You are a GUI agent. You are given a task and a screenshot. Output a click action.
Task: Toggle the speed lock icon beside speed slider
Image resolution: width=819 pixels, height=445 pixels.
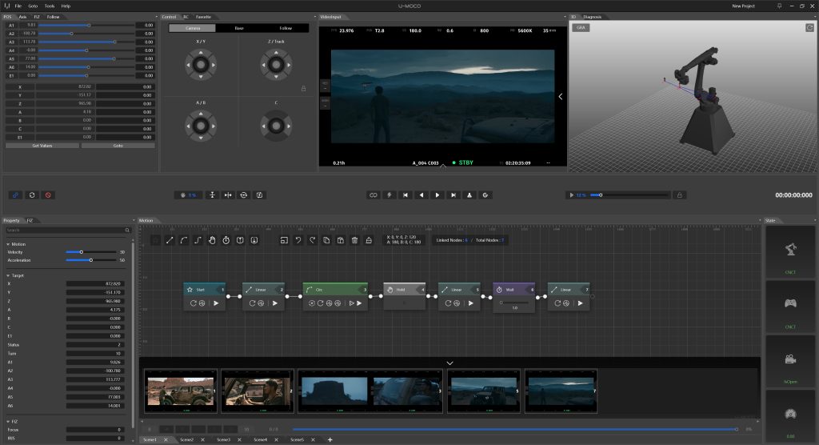[x=679, y=194]
